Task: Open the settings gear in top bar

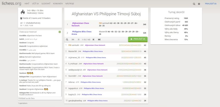Action: (199, 4)
